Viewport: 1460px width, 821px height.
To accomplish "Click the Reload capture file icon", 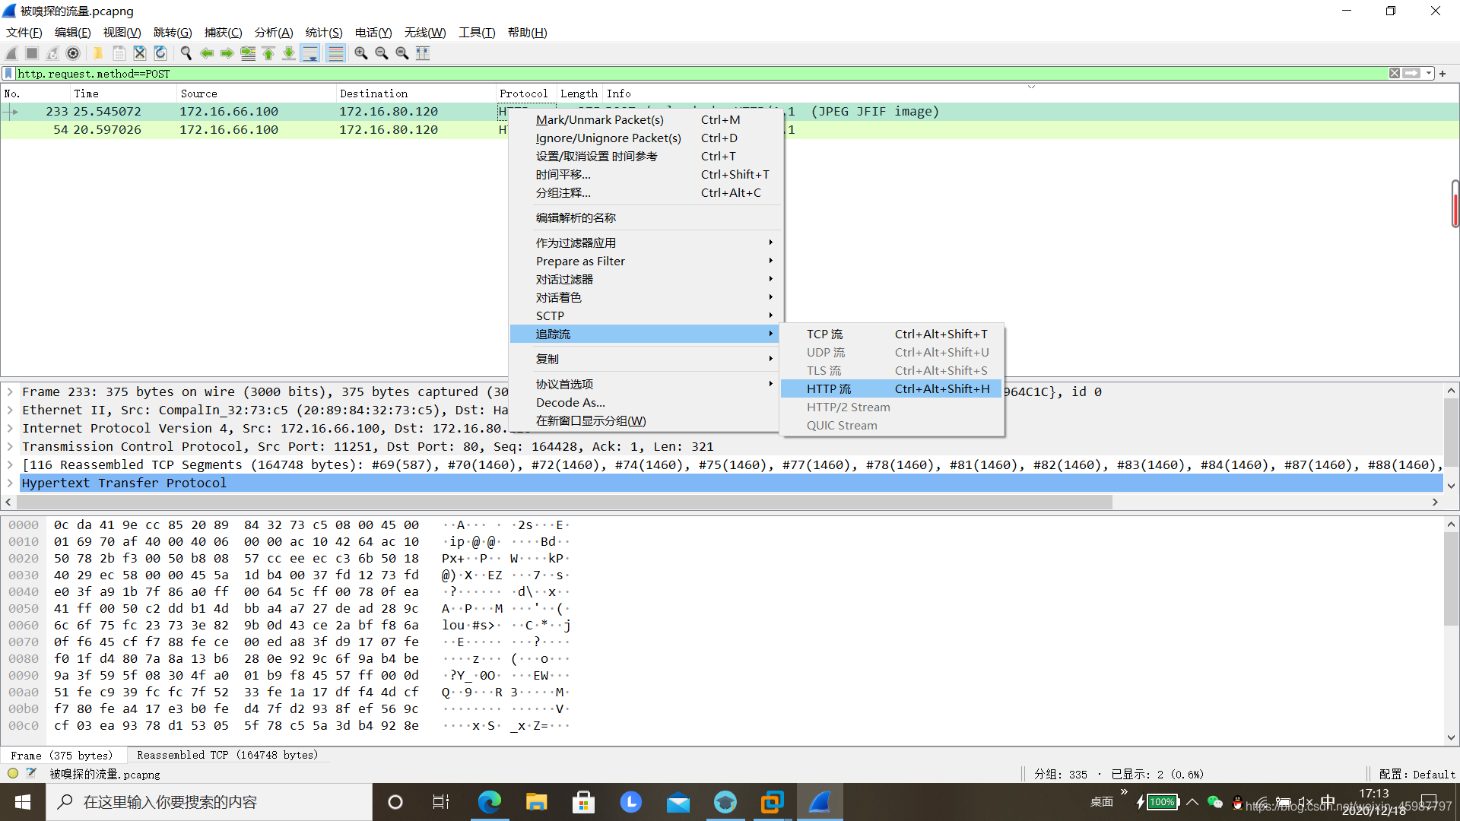I will (x=160, y=53).
